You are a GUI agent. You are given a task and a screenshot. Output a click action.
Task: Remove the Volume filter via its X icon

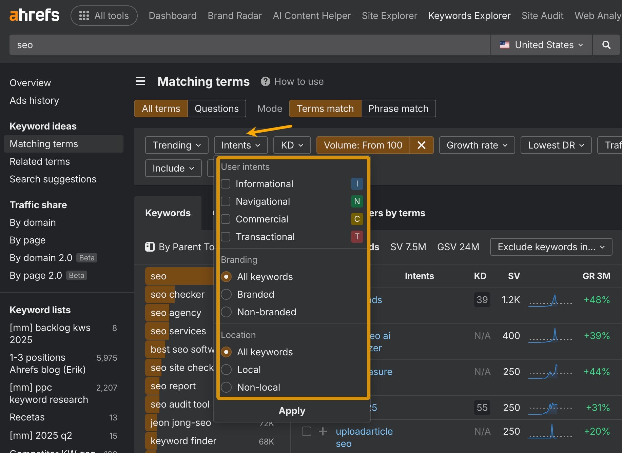(421, 145)
